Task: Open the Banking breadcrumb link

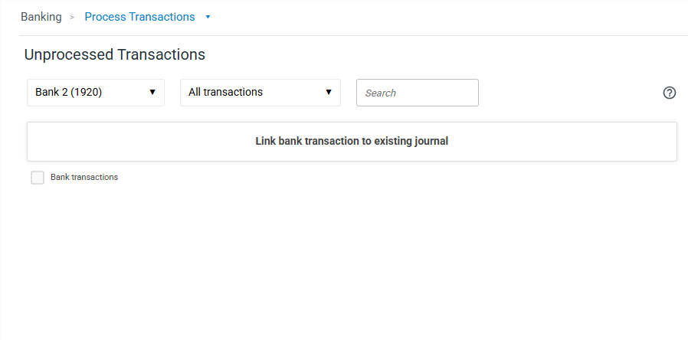Action: click(41, 17)
